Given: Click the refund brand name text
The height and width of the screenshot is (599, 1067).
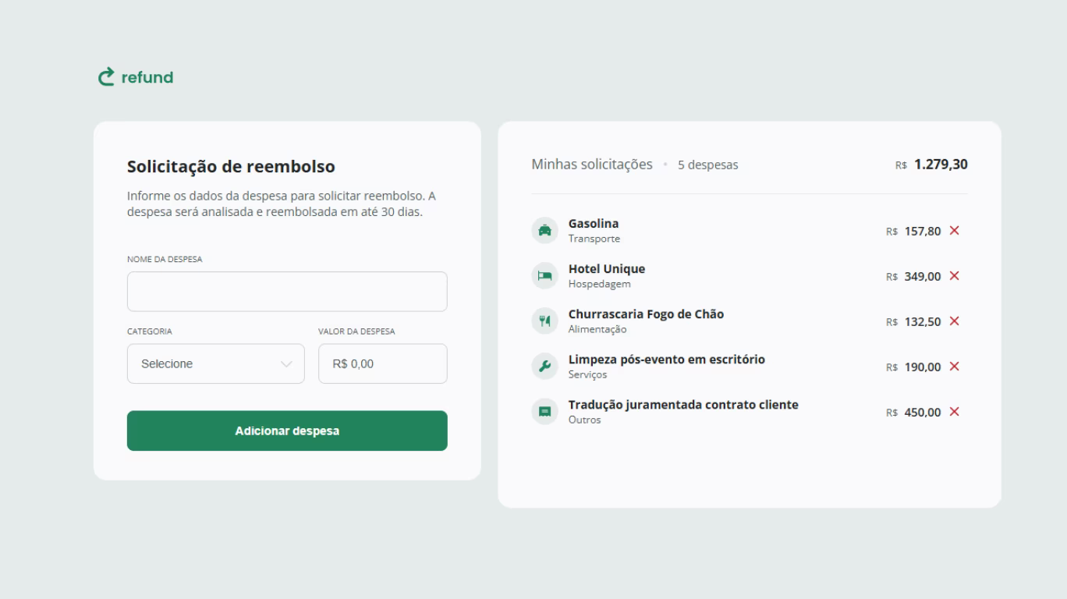Looking at the screenshot, I should [147, 77].
